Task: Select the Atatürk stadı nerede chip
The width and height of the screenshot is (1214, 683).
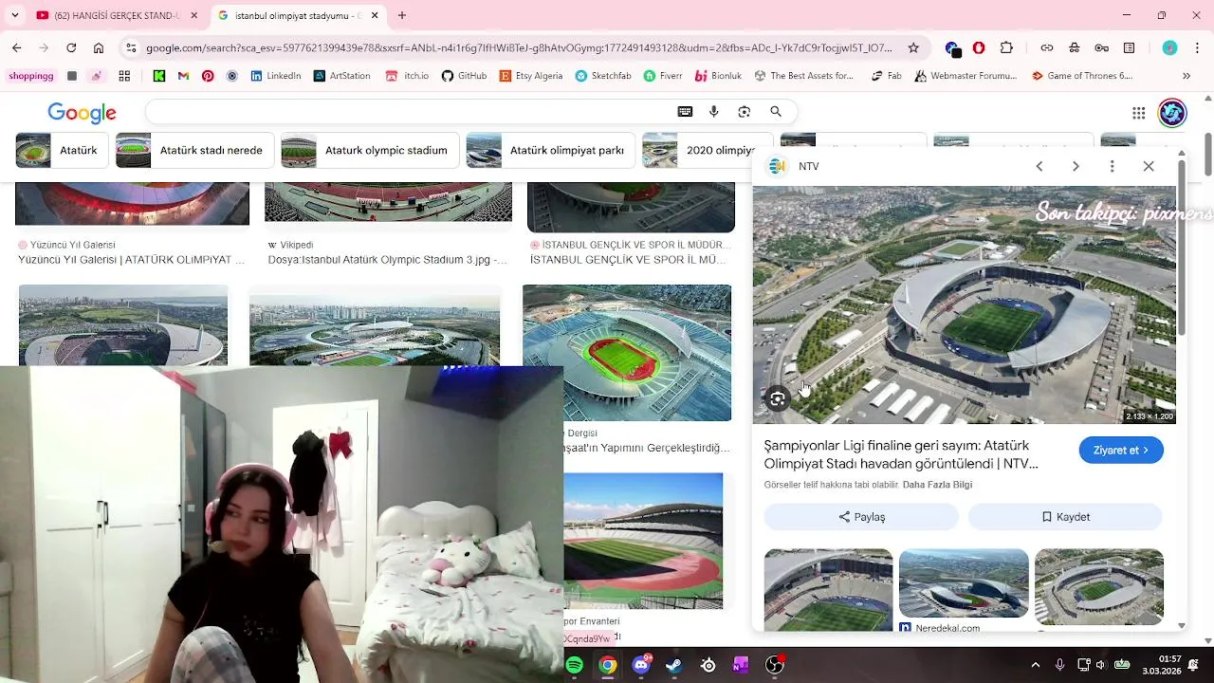Action: tap(194, 151)
